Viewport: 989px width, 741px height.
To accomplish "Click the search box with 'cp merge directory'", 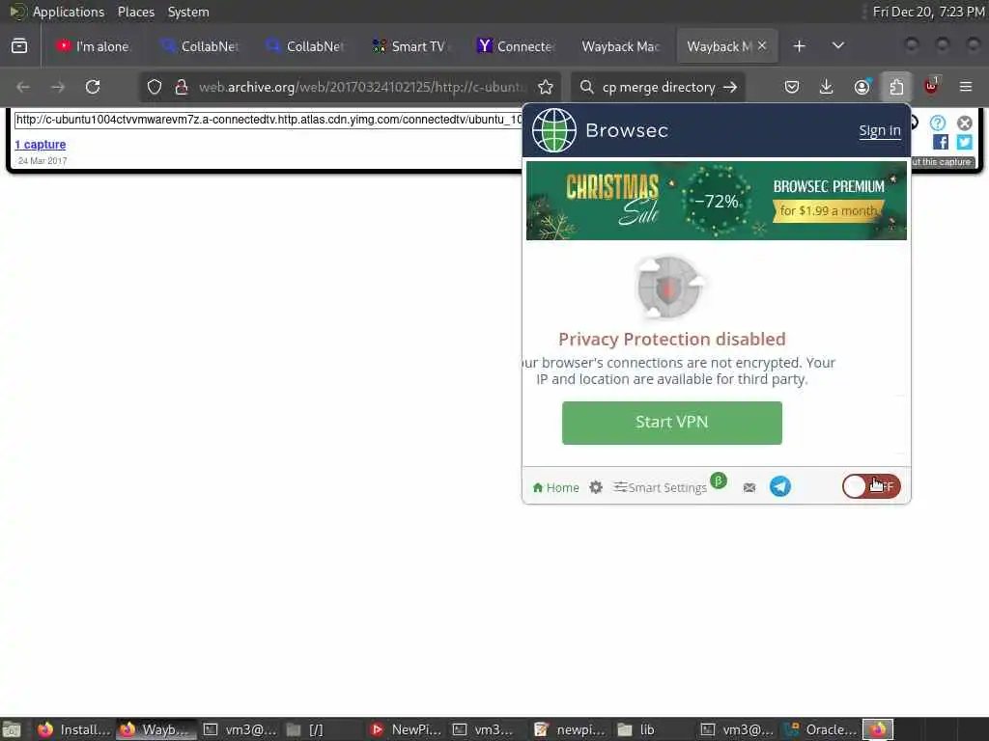I will tap(658, 87).
